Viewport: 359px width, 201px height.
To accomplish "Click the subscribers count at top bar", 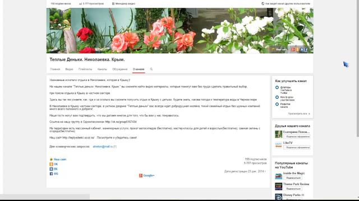I will click(x=61, y=4).
